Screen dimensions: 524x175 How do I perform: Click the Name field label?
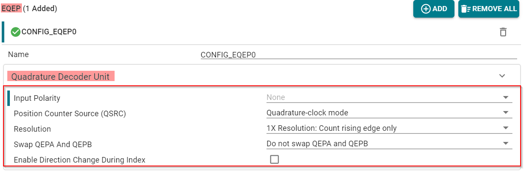(18, 54)
